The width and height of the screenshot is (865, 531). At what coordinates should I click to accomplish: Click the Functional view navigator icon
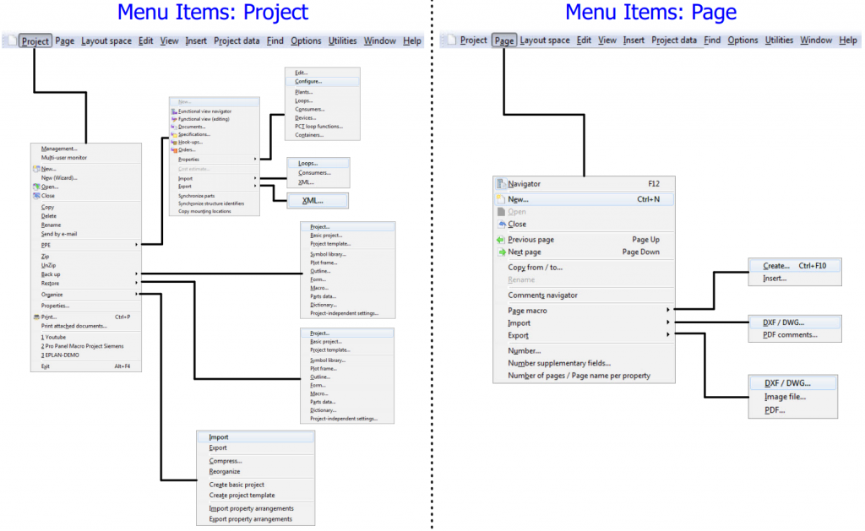coord(173,111)
